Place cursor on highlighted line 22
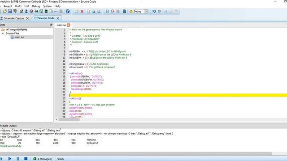Screen dimensions: 287x161 point(178,95)
